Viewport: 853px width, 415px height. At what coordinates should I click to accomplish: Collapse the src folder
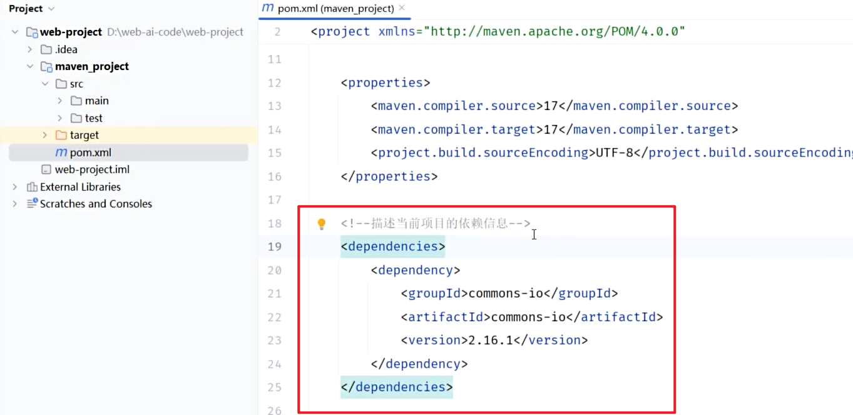(x=45, y=84)
